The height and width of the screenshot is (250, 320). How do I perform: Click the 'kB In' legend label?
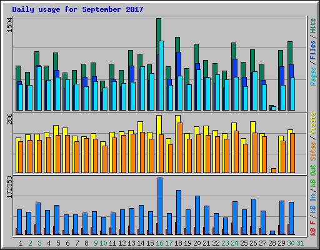(313, 204)
